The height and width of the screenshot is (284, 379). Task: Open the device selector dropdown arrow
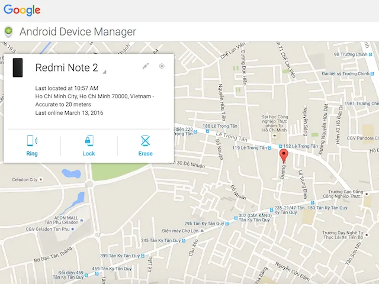click(x=104, y=72)
